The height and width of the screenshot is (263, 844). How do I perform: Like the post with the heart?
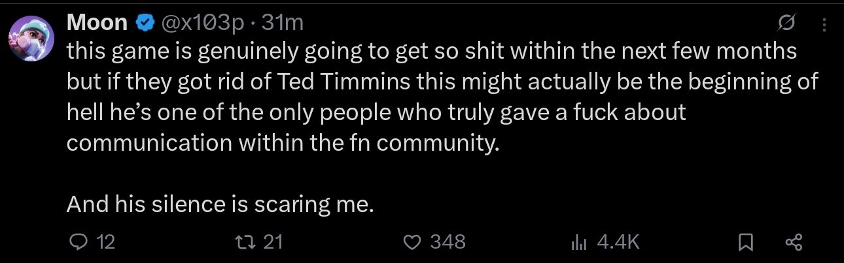point(412,242)
